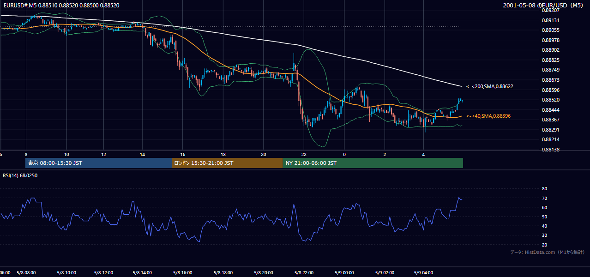Click bottom date label 5/8 10:00
Image resolution: width=590 pixels, height=277 pixels.
(x=66, y=272)
